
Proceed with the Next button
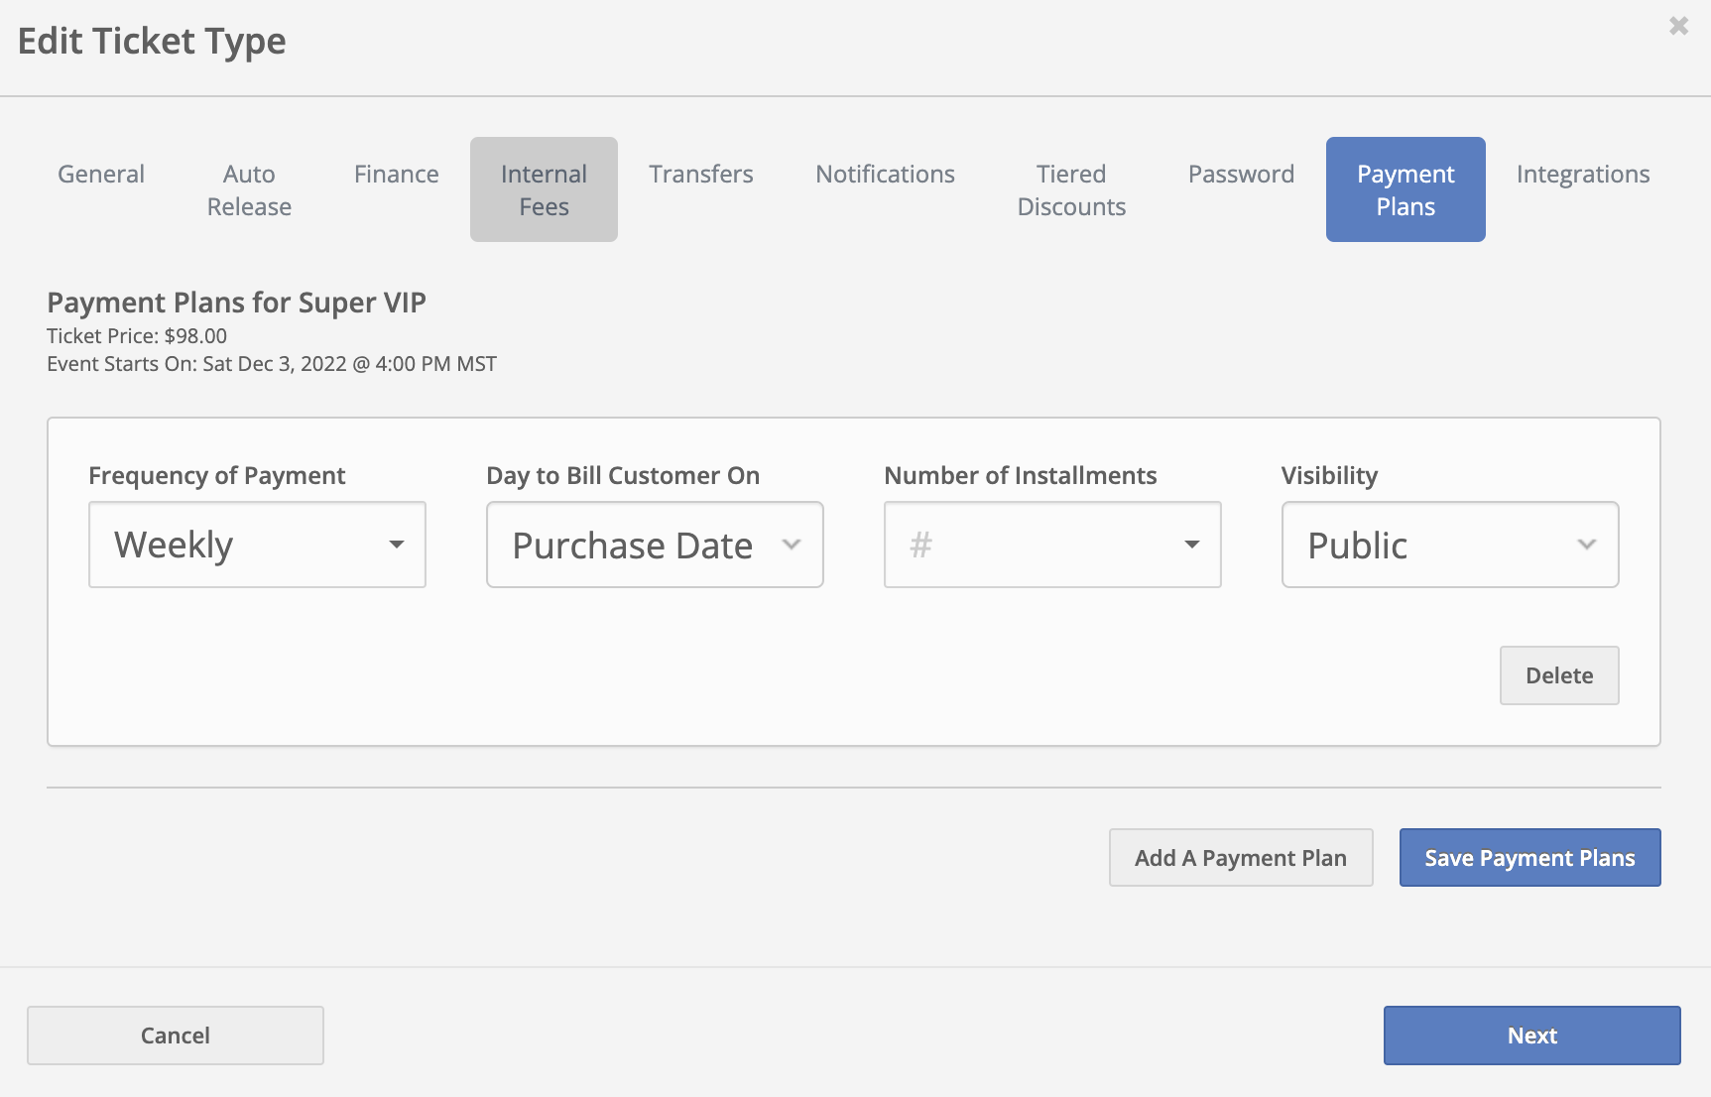pyautogui.click(x=1531, y=1036)
